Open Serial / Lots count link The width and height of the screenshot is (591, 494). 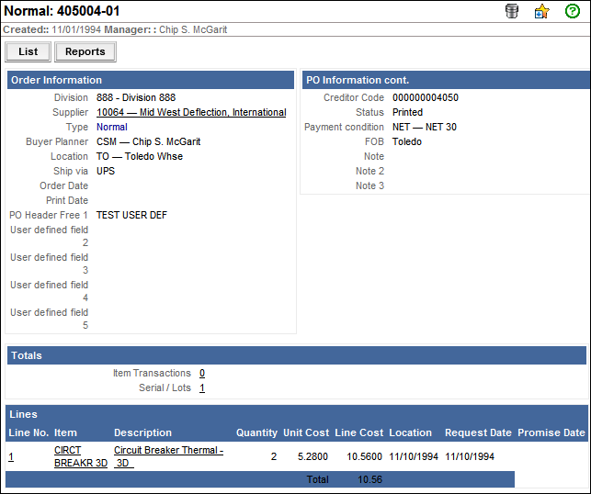[202, 387]
